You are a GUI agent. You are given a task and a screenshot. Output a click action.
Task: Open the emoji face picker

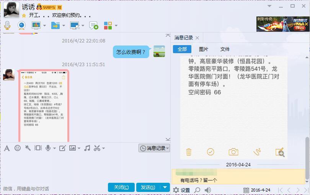pos(18,148)
